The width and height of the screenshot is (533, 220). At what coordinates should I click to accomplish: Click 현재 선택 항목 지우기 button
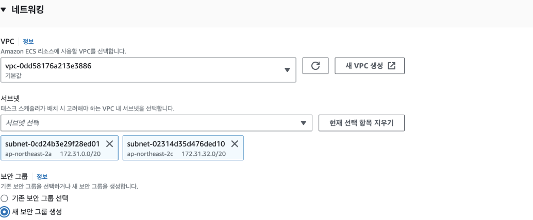coord(361,123)
